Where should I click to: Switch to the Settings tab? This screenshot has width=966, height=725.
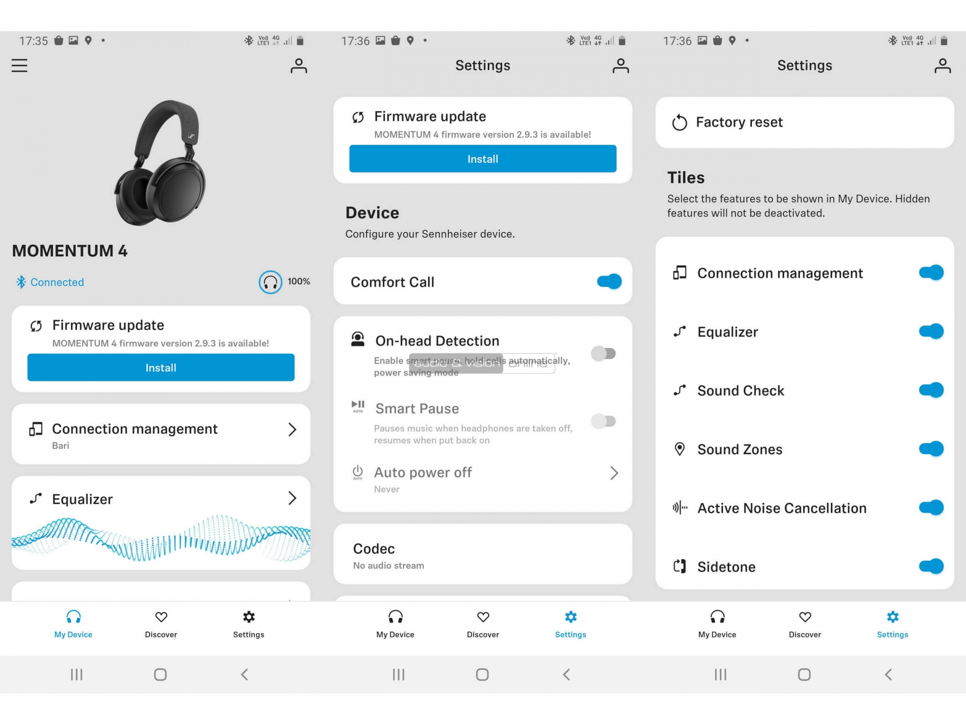(x=248, y=623)
